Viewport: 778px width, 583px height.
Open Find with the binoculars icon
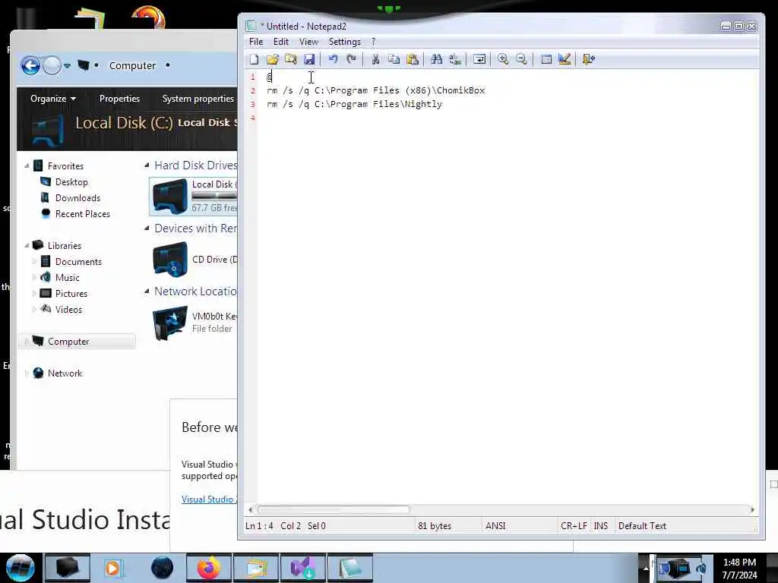(x=436, y=59)
